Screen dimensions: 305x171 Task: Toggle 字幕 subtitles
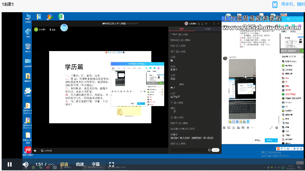coord(96,164)
